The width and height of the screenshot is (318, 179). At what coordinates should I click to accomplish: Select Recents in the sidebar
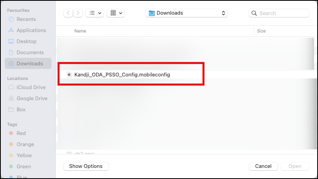pos(26,19)
